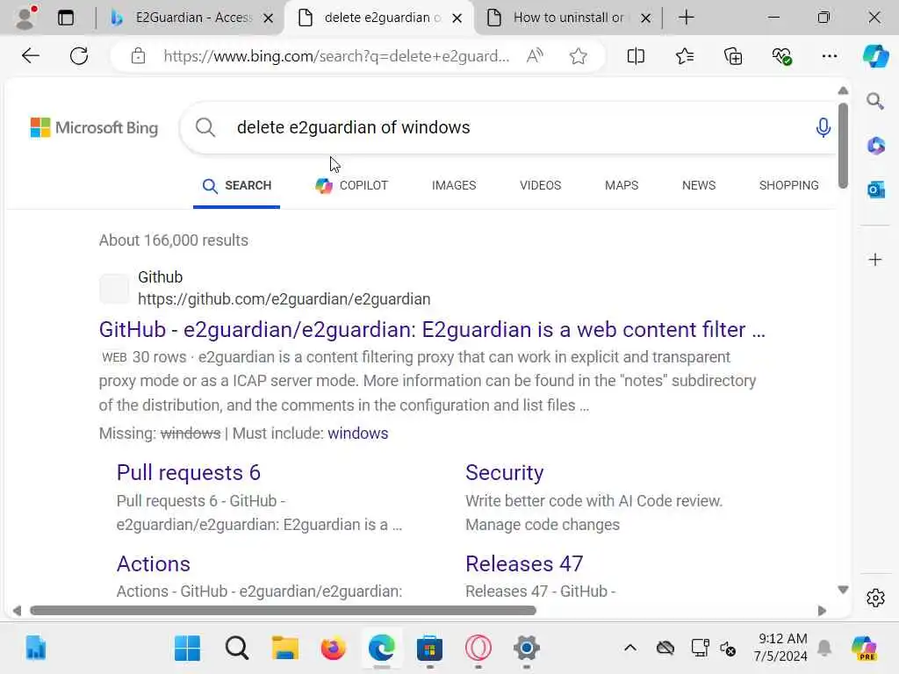Add this page to favorites star
This screenshot has width=899, height=674.
(578, 55)
